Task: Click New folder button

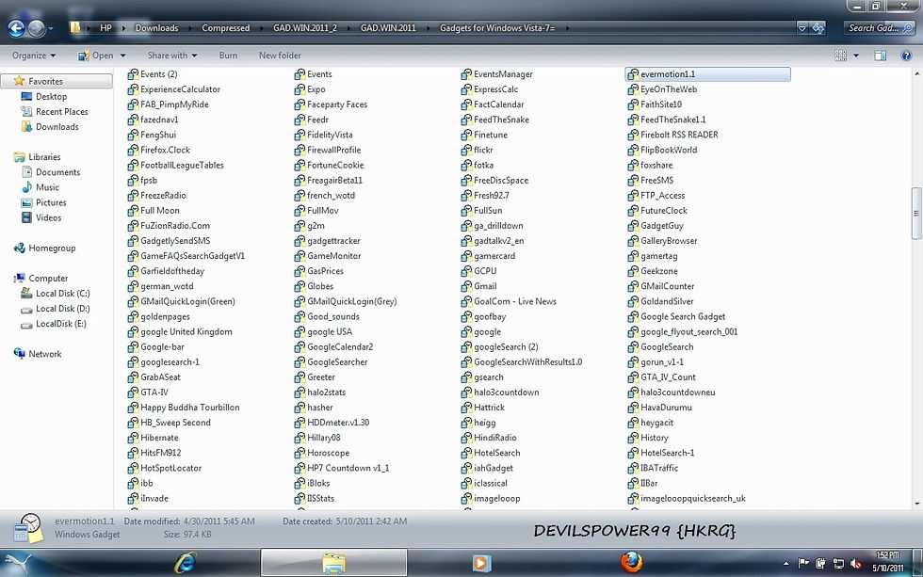Action: [281, 56]
